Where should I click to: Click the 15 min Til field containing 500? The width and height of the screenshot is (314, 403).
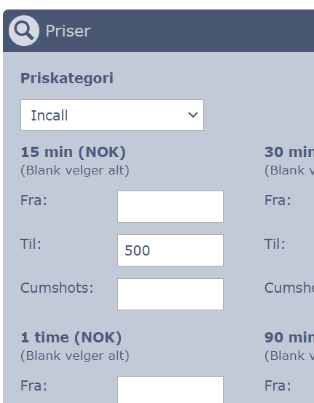pyautogui.click(x=170, y=250)
